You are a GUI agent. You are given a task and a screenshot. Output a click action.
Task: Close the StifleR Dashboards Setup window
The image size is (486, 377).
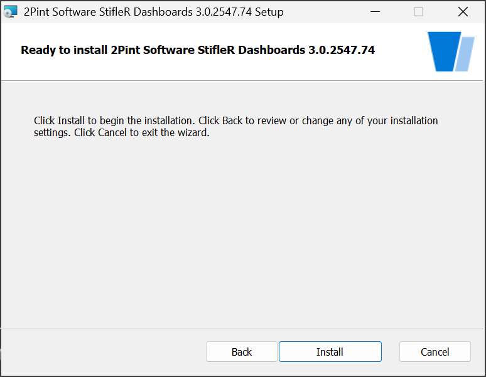point(463,12)
